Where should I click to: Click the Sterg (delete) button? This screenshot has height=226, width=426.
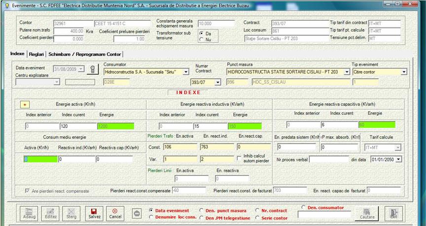point(72,213)
